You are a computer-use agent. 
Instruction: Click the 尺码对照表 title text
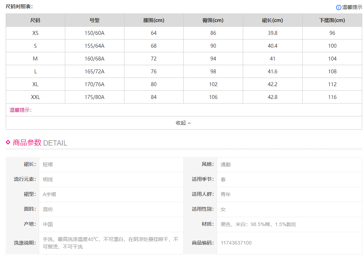coord(19,6)
